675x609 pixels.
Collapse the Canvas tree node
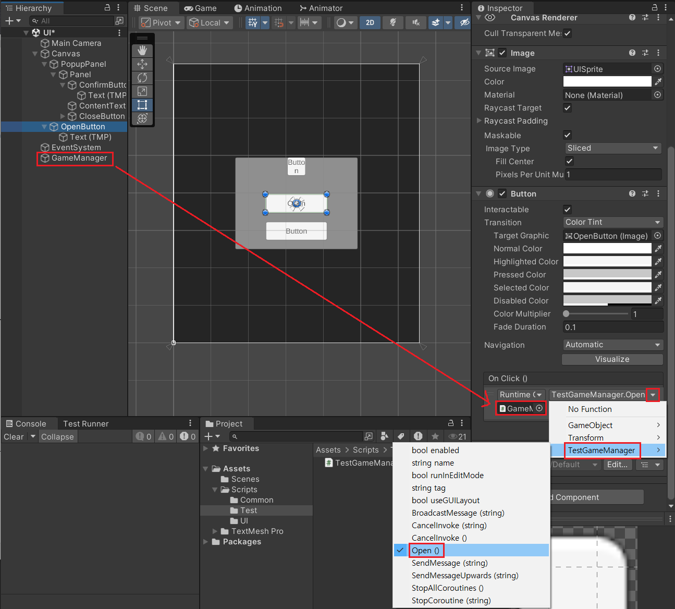tap(35, 54)
